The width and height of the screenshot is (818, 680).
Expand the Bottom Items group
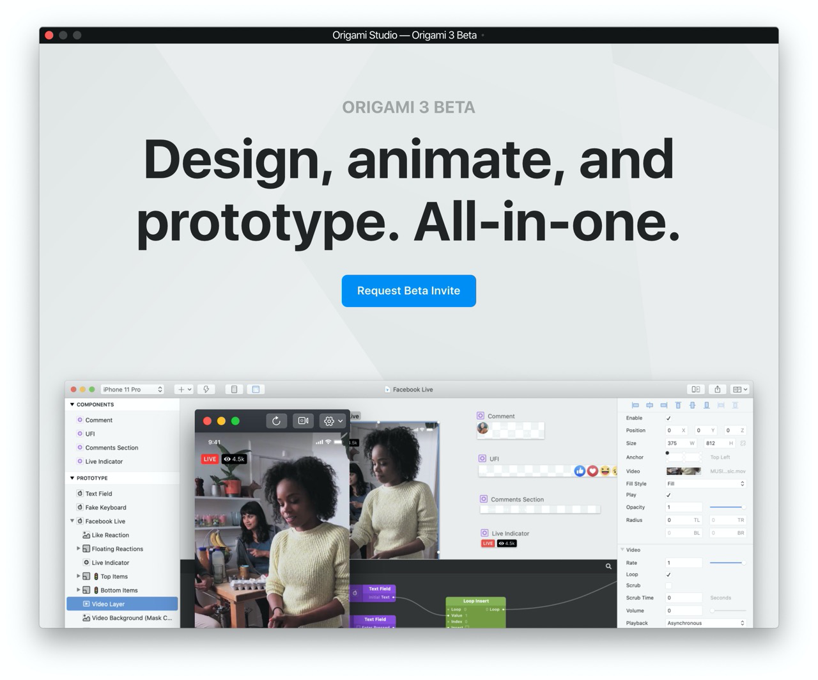coord(79,590)
